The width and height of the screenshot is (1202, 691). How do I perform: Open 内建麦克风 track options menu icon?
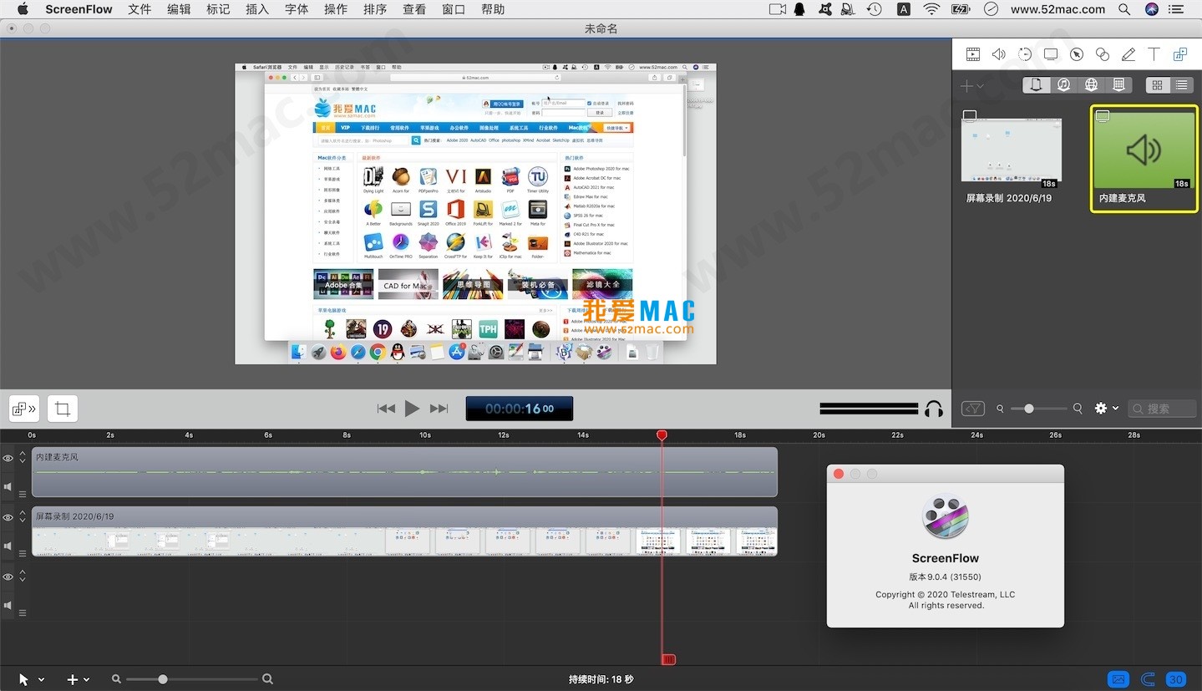click(23, 494)
